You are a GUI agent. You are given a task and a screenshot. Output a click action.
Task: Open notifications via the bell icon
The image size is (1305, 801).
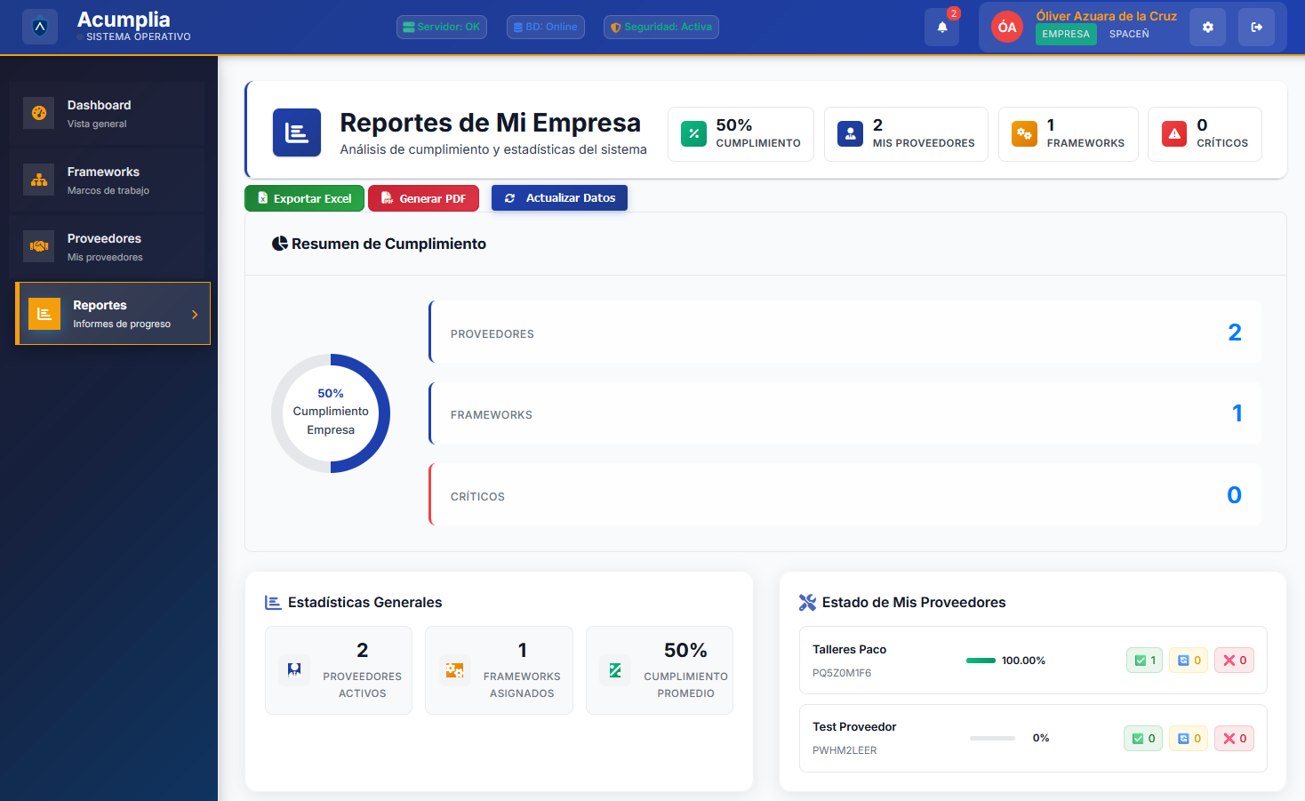941,27
